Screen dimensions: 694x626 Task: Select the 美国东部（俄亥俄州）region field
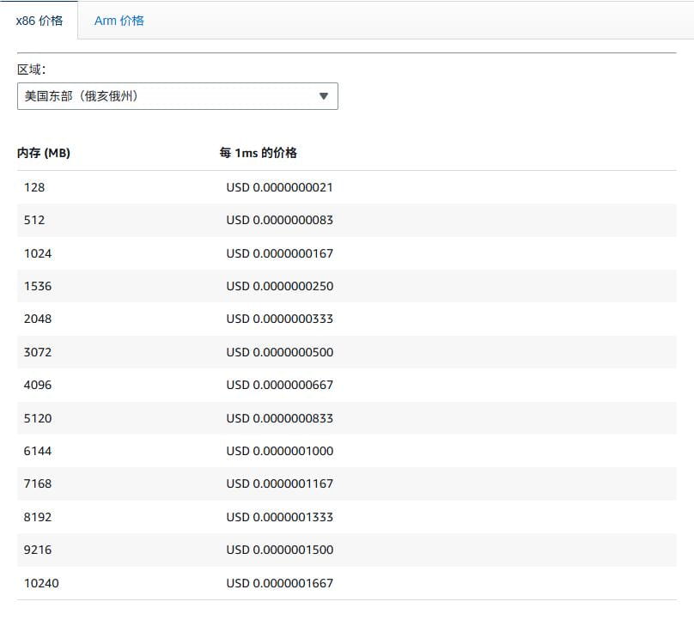(129, 96)
